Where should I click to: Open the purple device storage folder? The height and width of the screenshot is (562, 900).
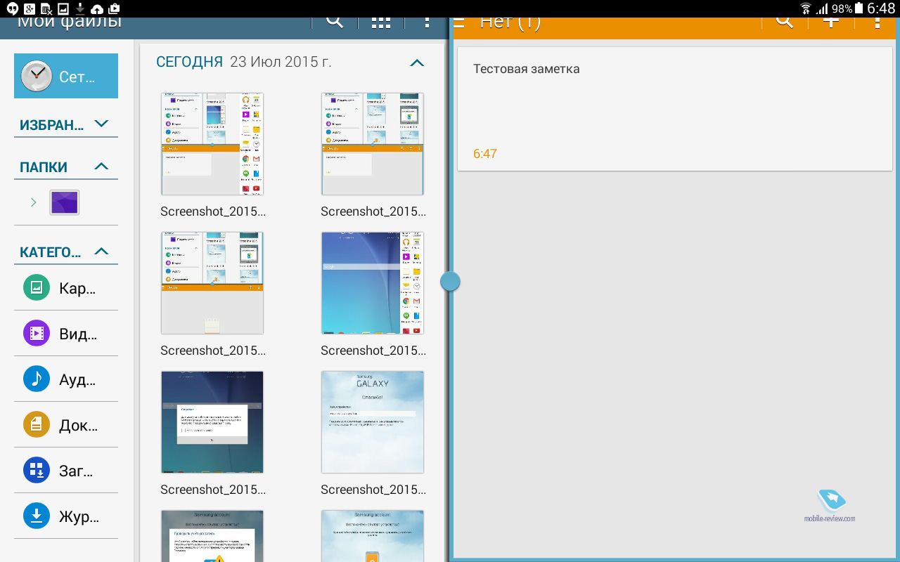pos(65,202)
